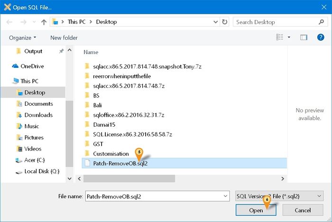The image size is (332, 222).
Task: Open the view options dropdown arrow
Action: tap(289, 37)
